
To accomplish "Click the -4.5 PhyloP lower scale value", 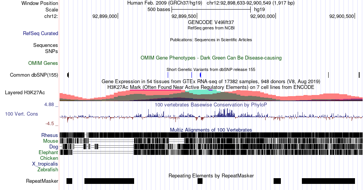I will (x=50, y=124).
